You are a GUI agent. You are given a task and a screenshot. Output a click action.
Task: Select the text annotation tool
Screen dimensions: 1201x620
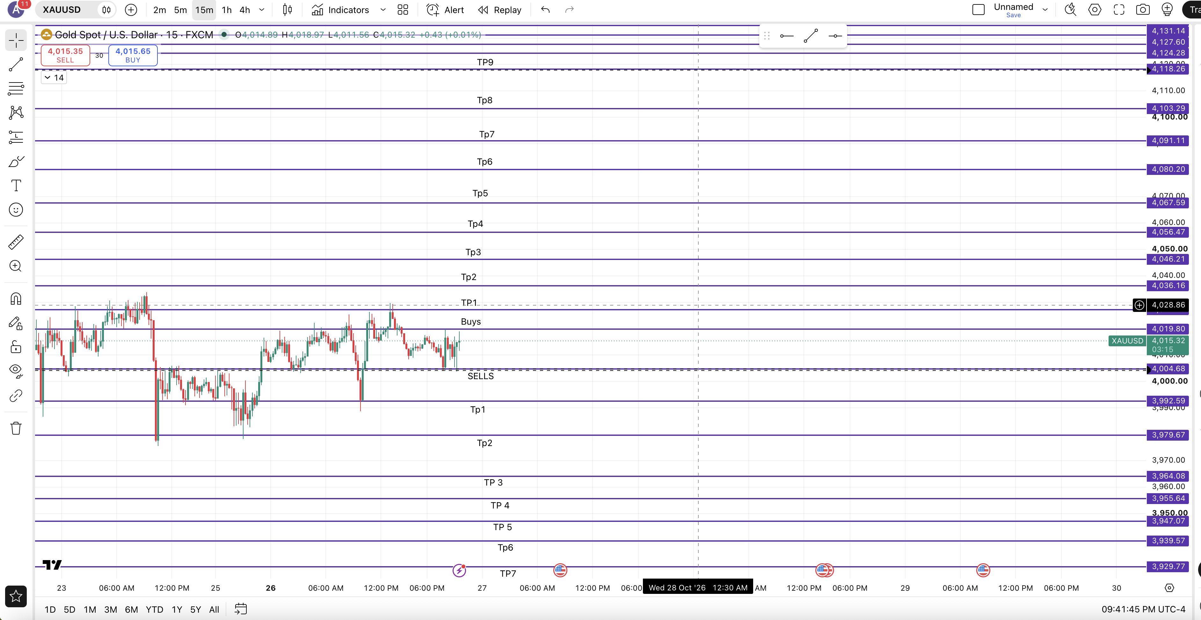click(16, 185)
